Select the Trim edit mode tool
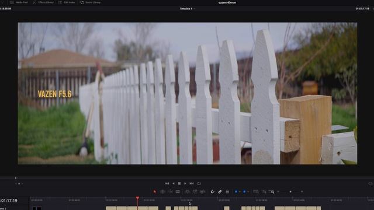This screenshot has width=374, height=210. (162, 192)
